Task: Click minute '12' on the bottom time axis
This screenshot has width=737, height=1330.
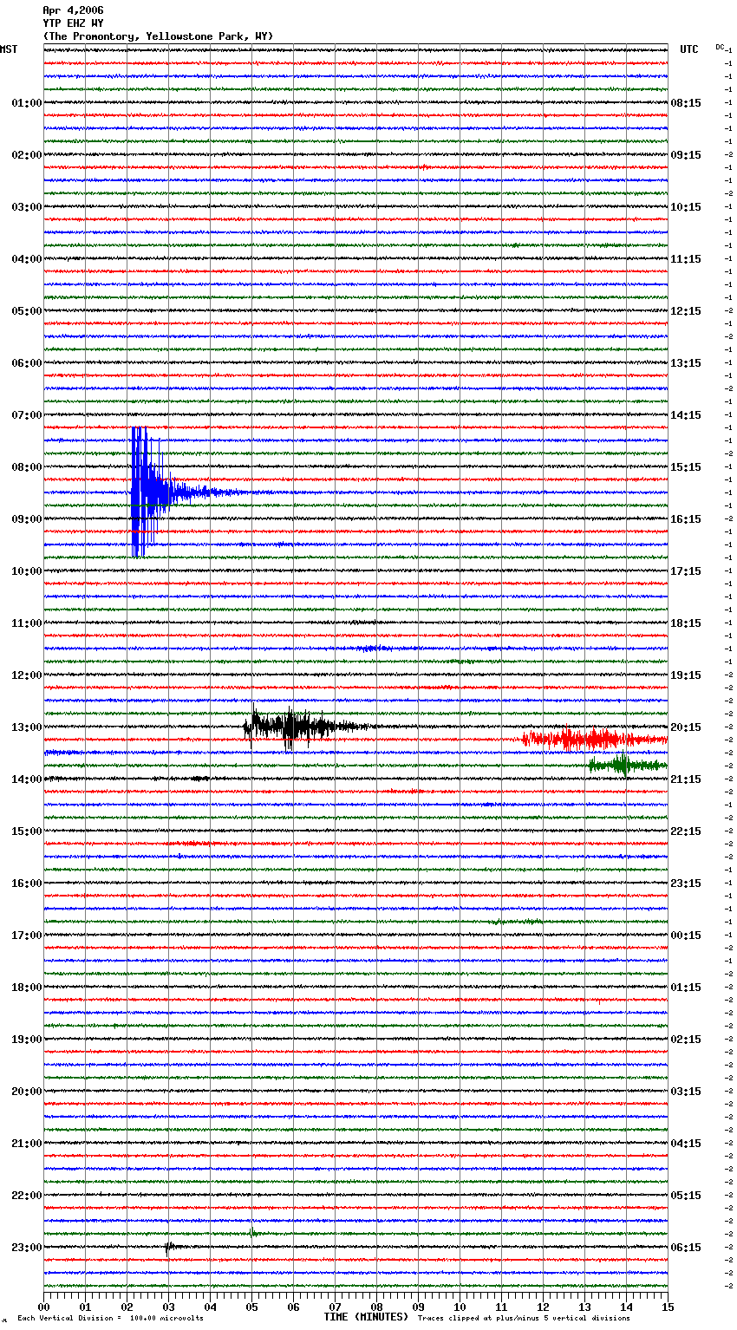Action: pos(544,1307)
